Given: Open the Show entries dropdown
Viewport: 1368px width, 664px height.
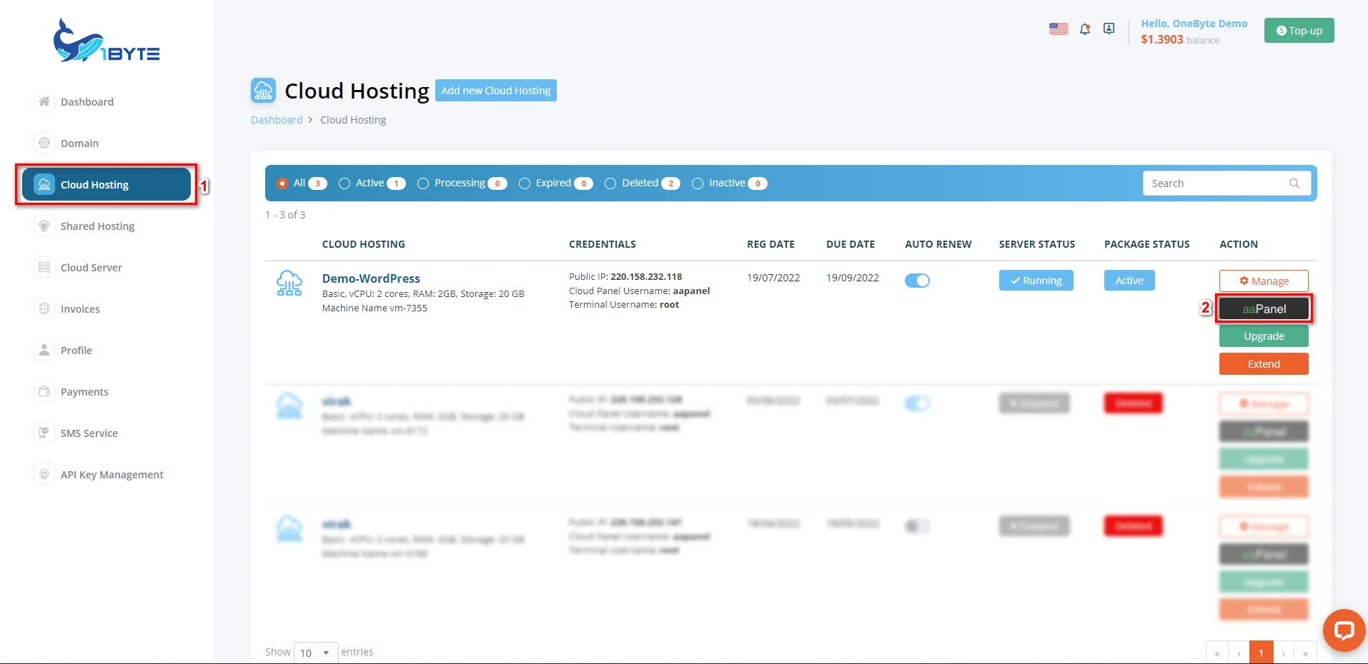Looking at the screenshot, I should pyautogui.click(x=314, y=652).
